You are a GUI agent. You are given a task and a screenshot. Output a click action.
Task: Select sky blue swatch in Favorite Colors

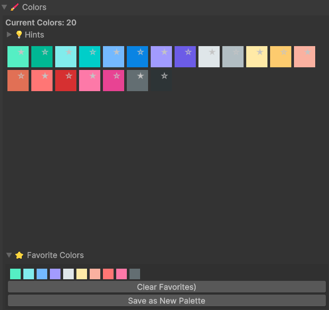(x=42, y=274)
